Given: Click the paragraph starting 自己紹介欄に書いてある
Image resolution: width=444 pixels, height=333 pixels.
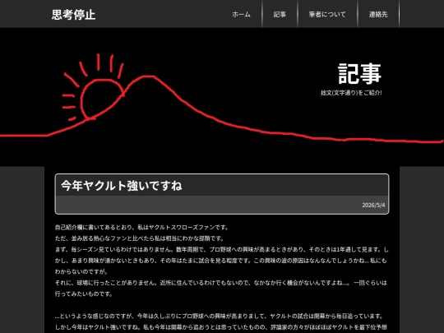Looking at the screenshot, I should (141, 228).
